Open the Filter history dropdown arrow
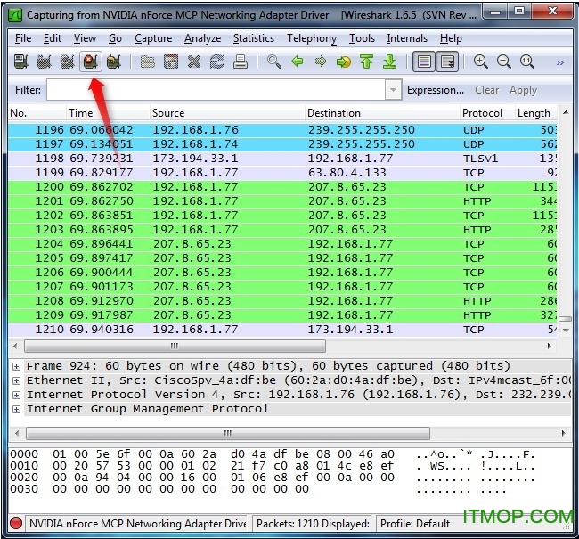 point(393,90)
